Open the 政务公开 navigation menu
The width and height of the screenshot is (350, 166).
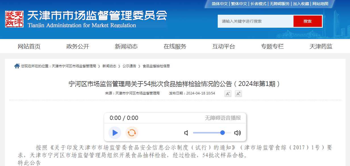(x=78, y=47)
